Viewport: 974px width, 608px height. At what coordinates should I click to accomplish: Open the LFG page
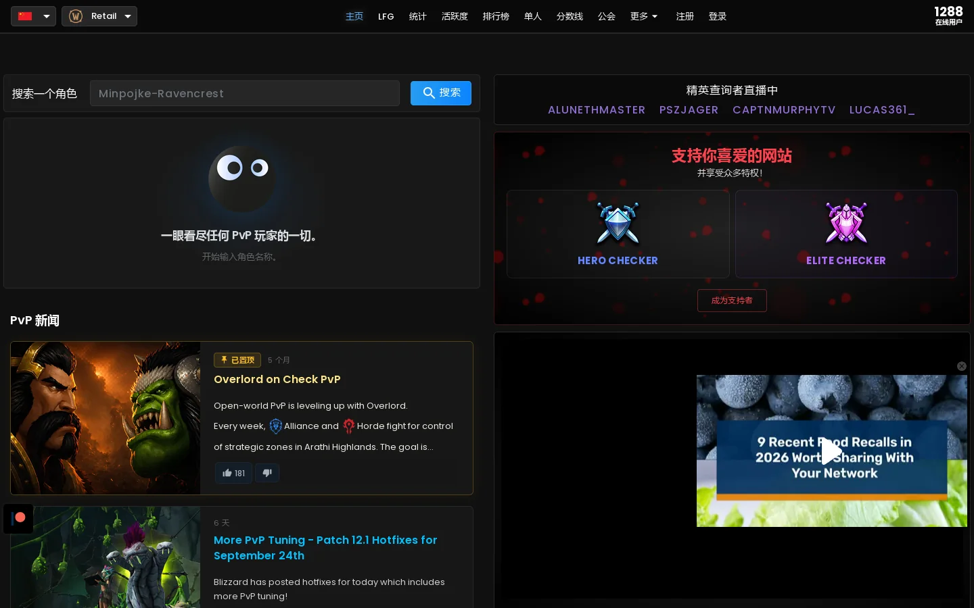click(x=386, y=16)
